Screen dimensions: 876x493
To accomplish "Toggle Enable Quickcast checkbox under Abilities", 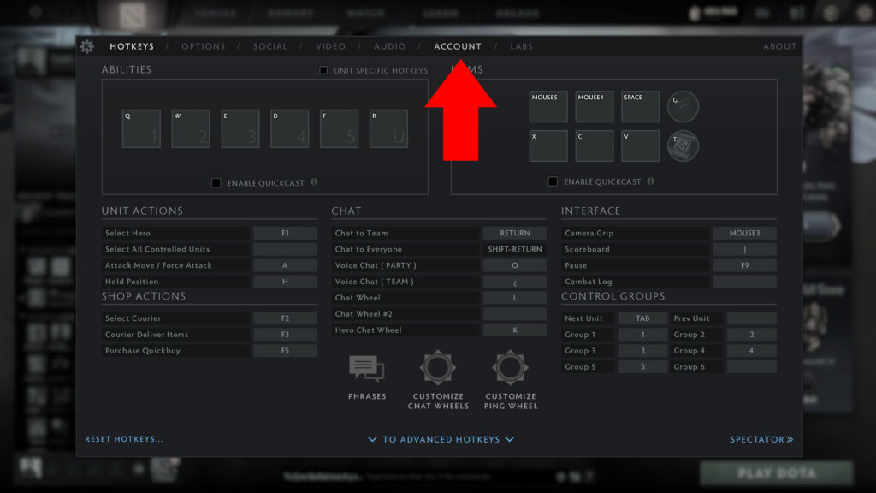I will point(216,182).
